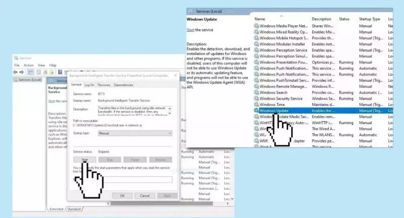The image size is (404, 218).
Task: Click gear icon beside Windows Perception Service
Action: 257,50
